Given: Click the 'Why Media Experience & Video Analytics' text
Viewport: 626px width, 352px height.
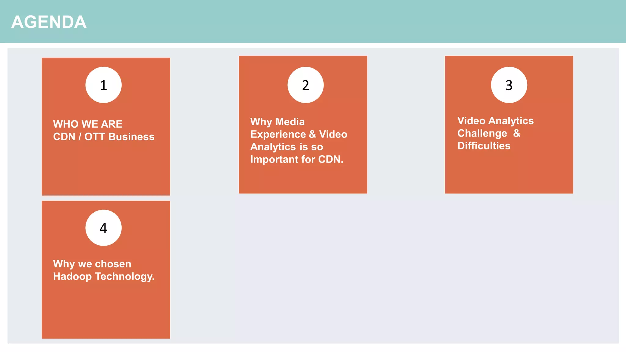Looking at the screenshot, I should [299, 141].
